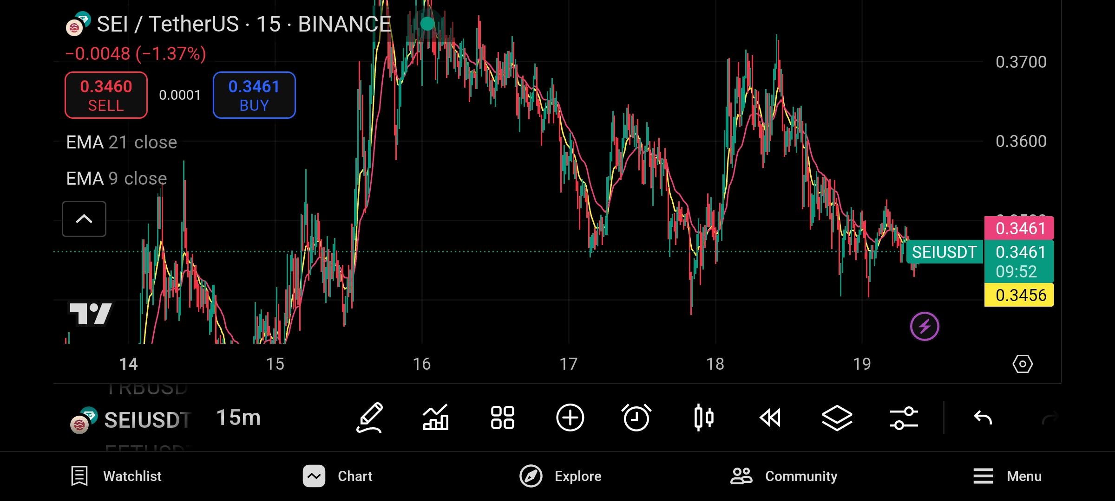This screenshot has width=1115, height=501.
Task: Tap the green market status dot
Action: click(x=427, y=23)
